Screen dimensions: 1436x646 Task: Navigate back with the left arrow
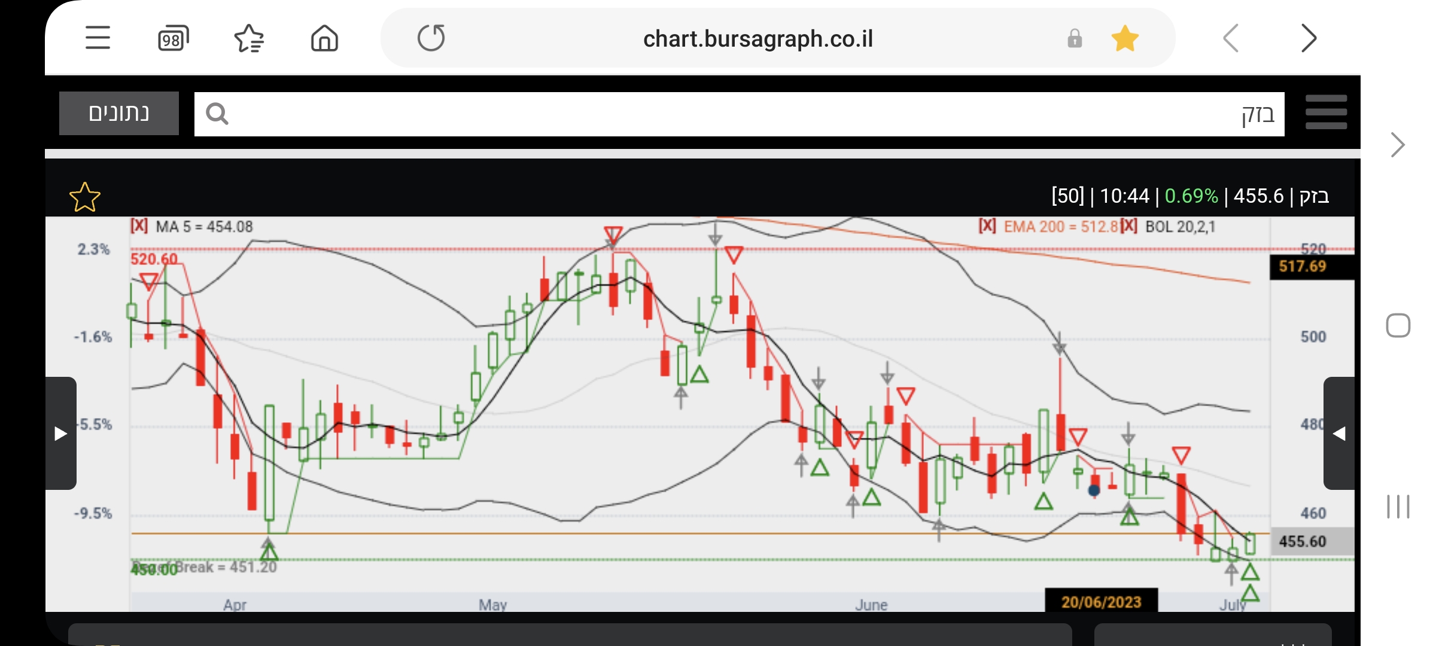[1231, 39]
